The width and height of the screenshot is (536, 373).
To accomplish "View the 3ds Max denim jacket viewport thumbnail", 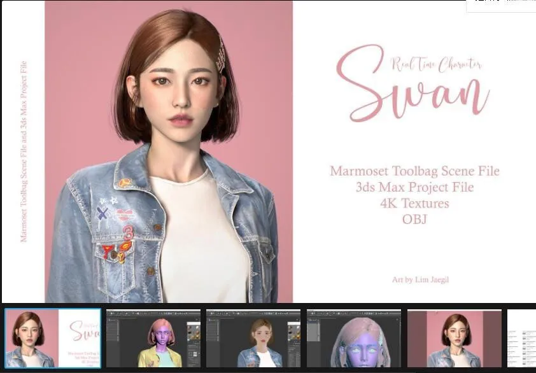I will click(253, 339).
